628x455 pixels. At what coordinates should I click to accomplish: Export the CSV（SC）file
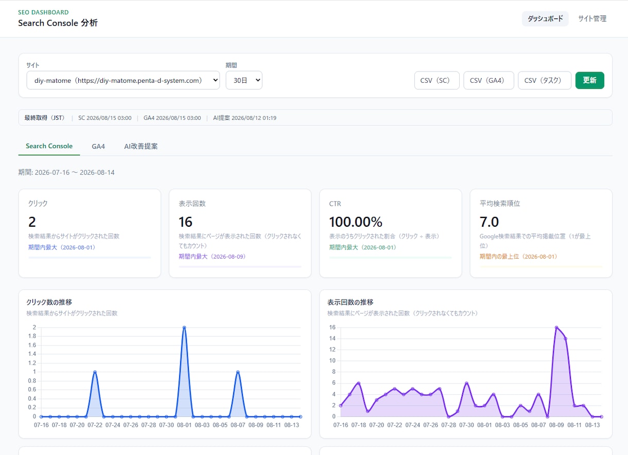pos(437,80)
